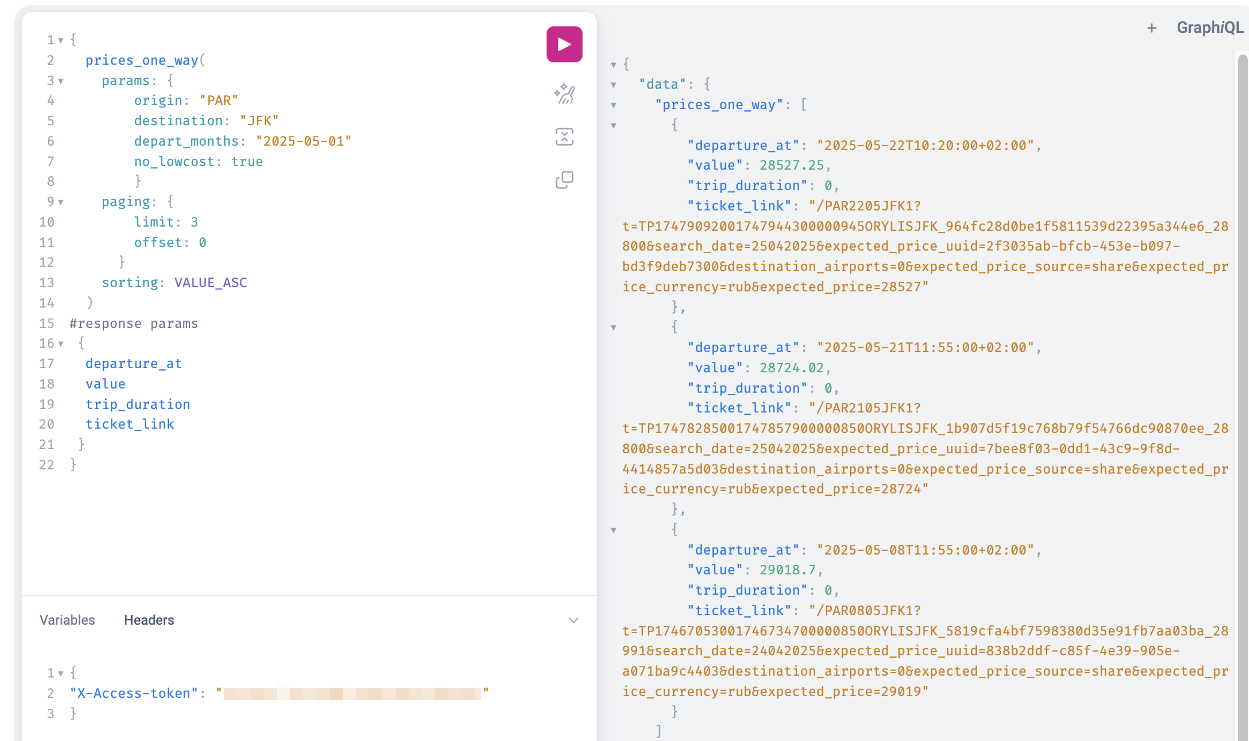The height and width of the screenshot is (741, 1249).
Task: Collapse first result object in response
Action: (x=614, y=126)
